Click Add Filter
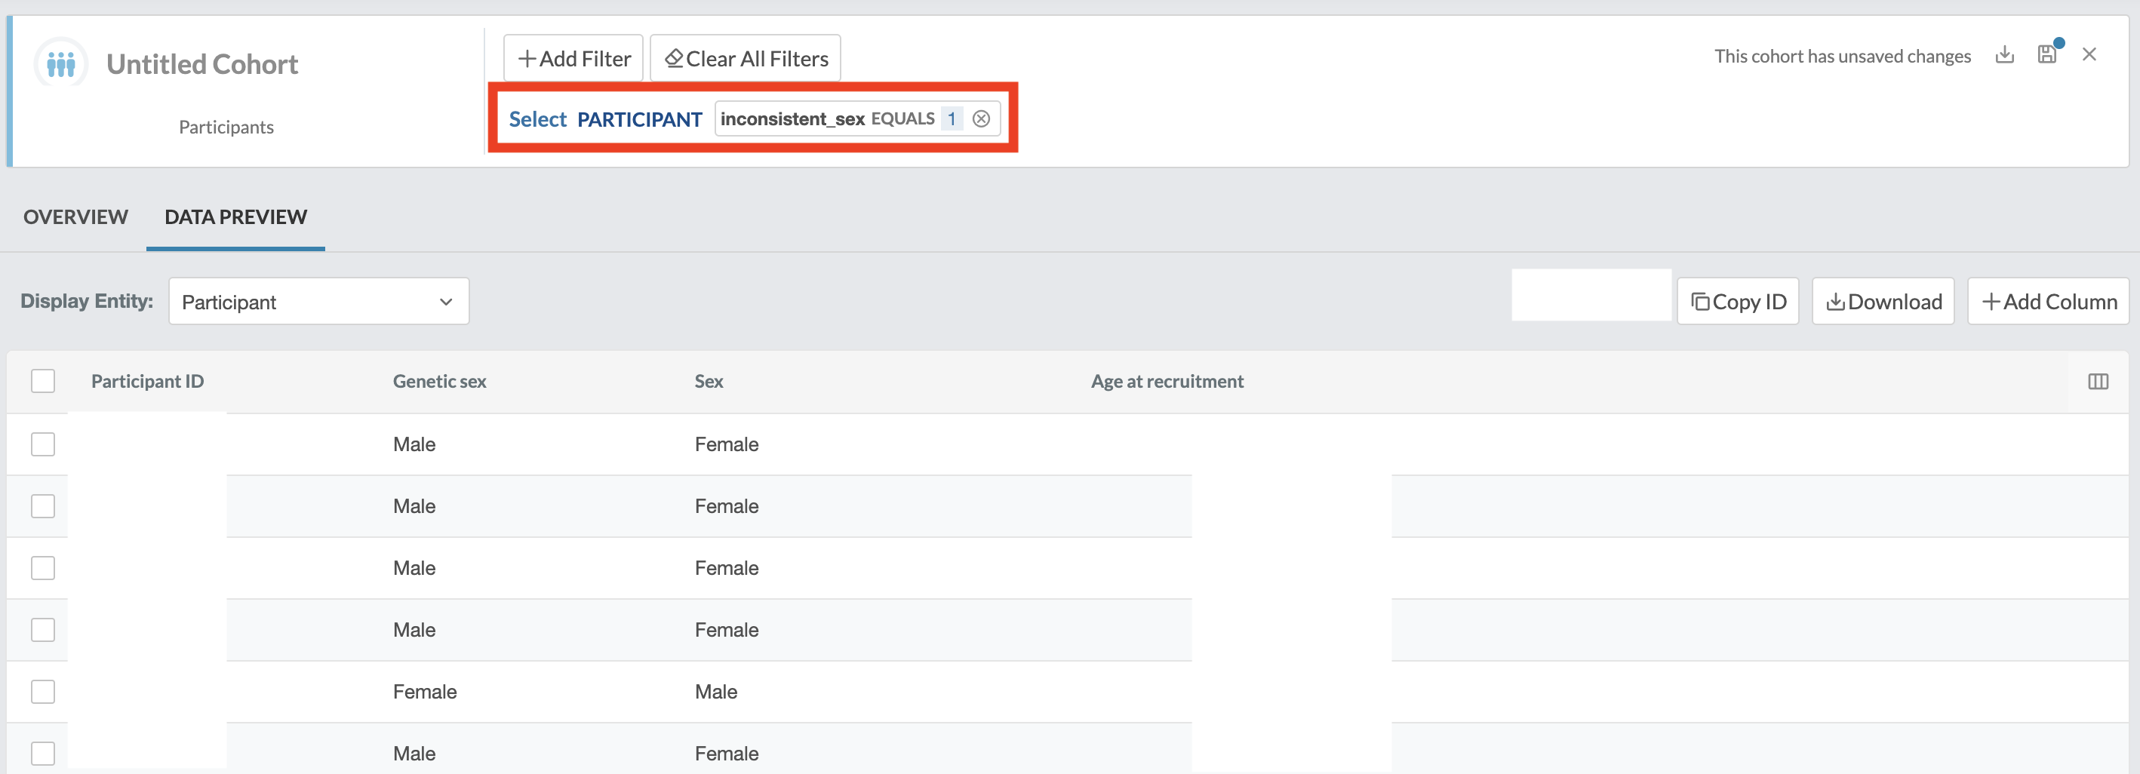The width and height of the screenshot is (2140, 774). pyautogui.click(x=573, y=58)
